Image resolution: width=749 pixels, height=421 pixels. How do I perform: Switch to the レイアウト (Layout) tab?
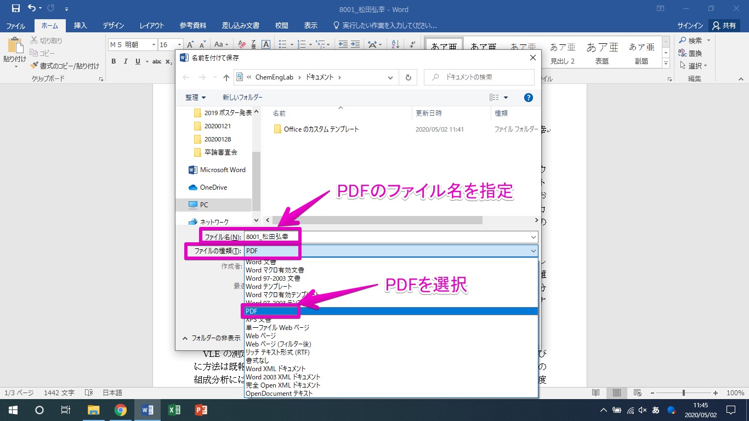(x=152, y=25)
